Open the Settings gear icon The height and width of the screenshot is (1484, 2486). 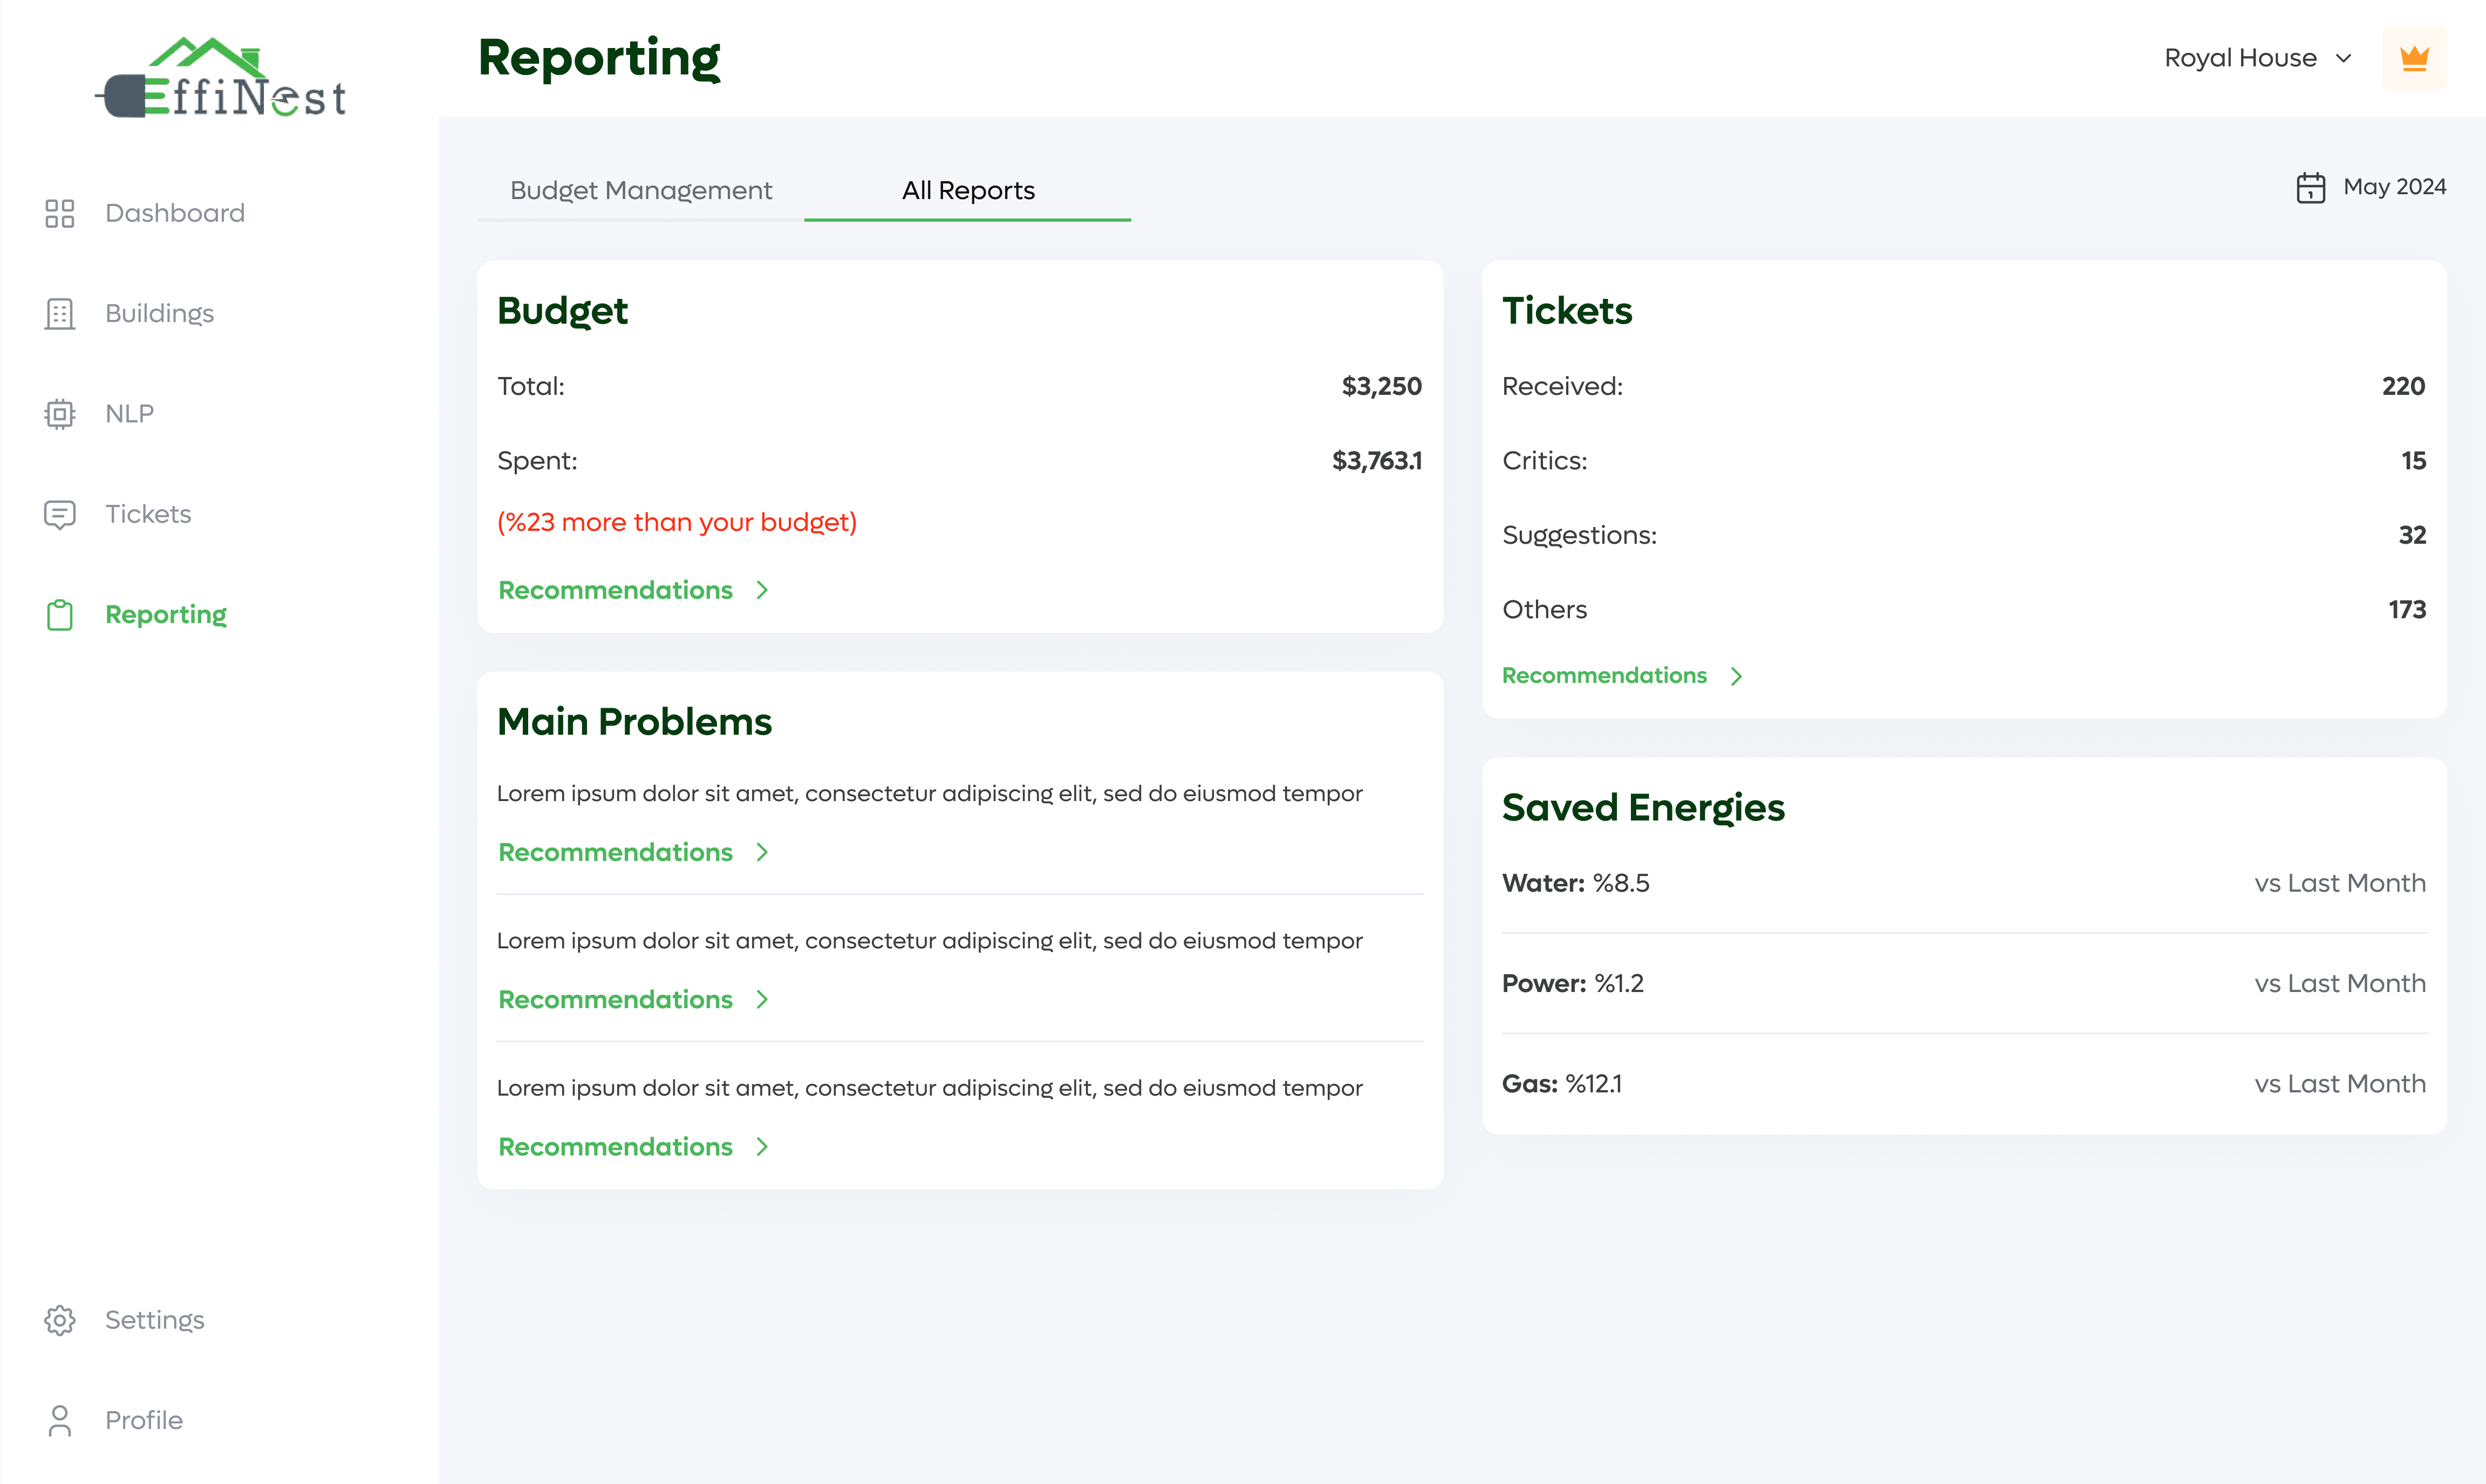(x=60, y=1320)
